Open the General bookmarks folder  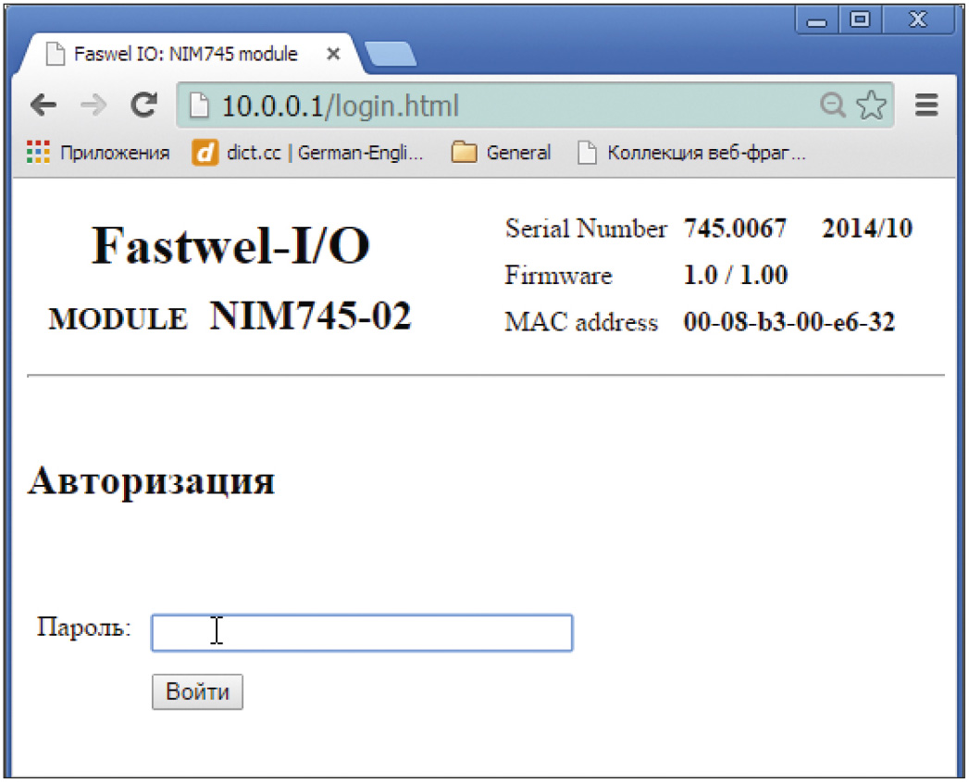point(501,153)
